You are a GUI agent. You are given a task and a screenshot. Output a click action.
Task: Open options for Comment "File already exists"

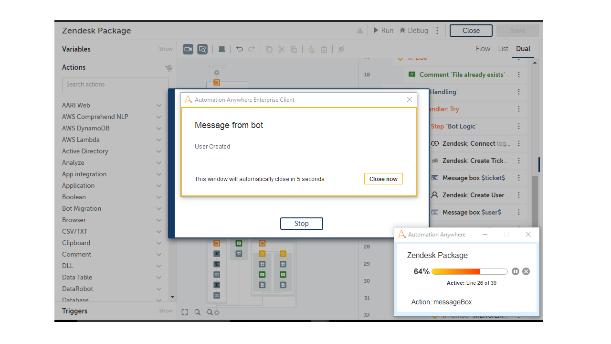(x=519, y=75)
